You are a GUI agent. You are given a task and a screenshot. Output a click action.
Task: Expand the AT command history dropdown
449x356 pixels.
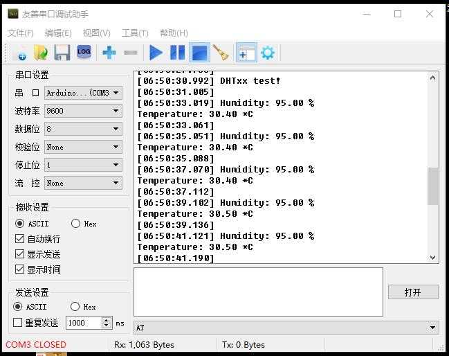[432, 328]
